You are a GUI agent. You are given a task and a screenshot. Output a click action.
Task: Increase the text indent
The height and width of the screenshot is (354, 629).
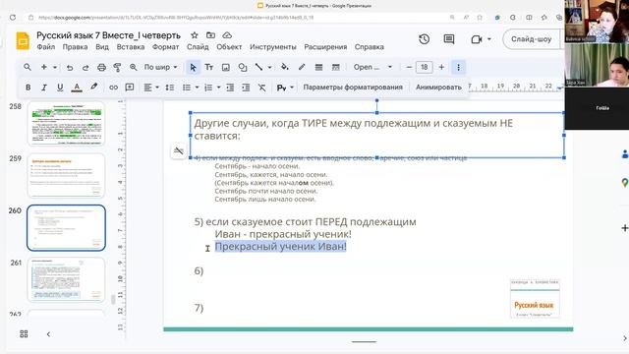pyautogui.click(x=246, y=88)
